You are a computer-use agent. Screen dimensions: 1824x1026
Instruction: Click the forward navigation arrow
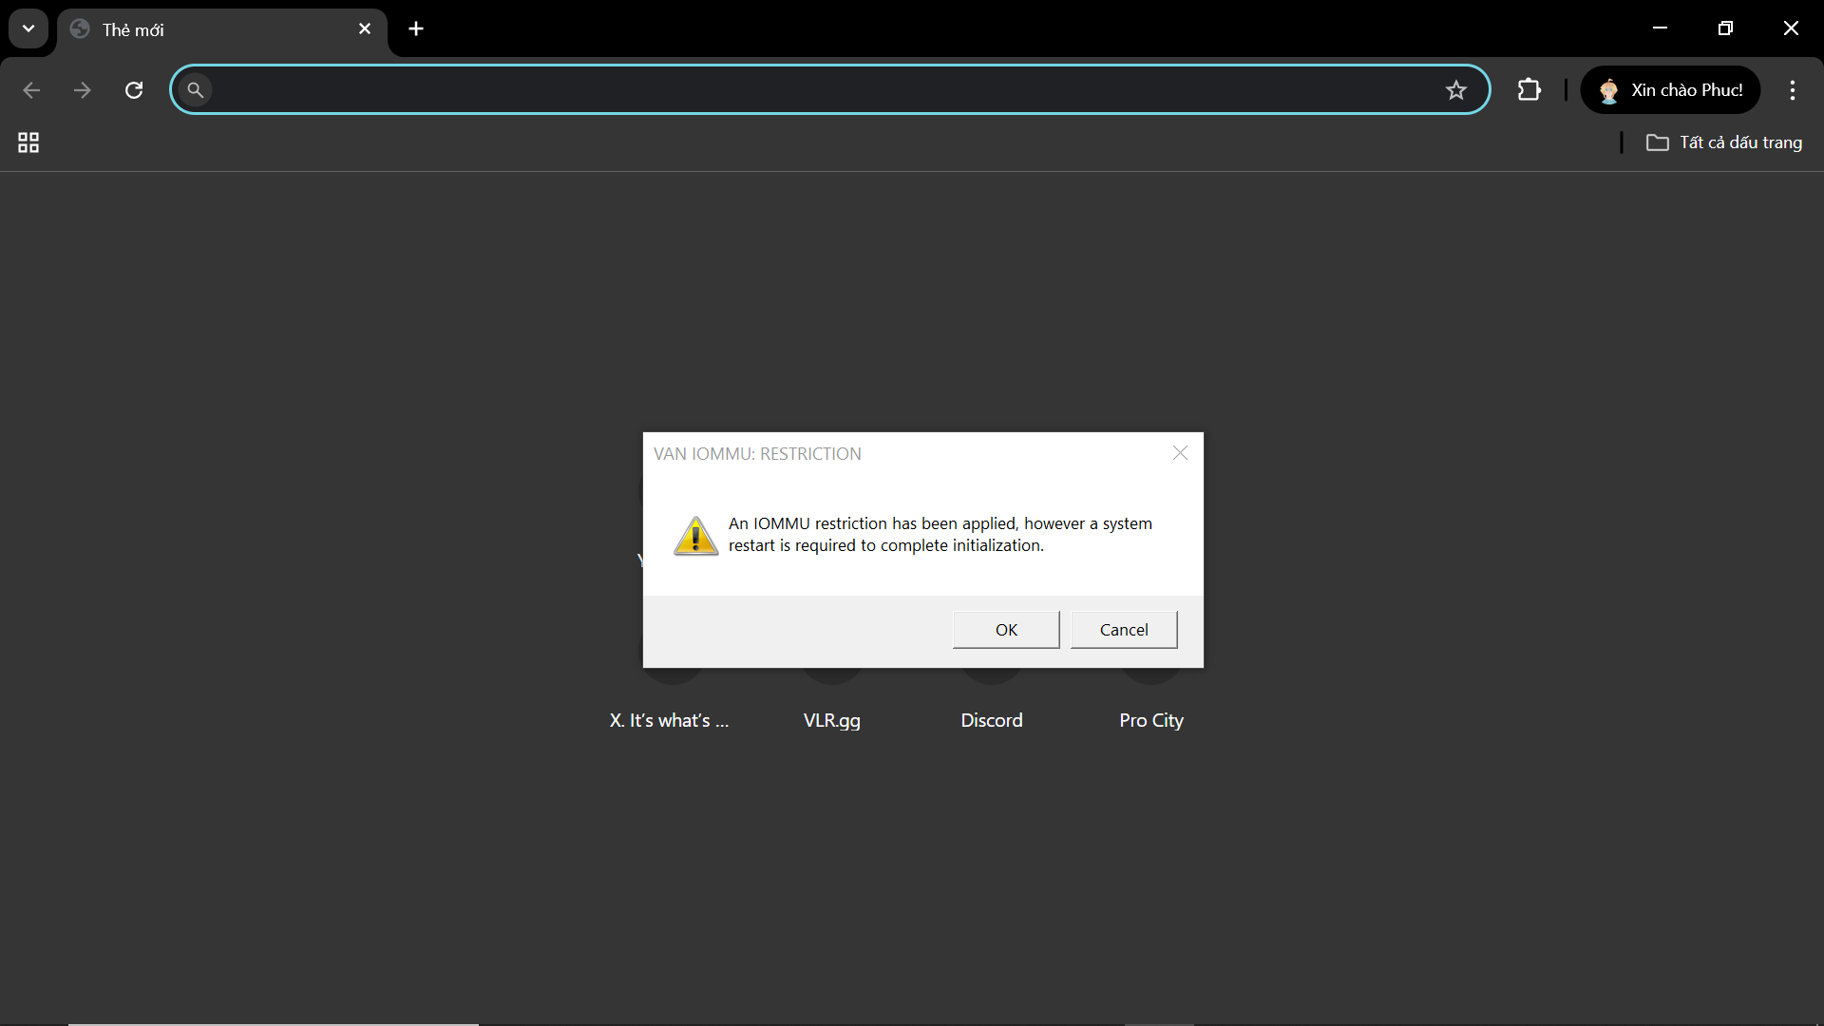coord(83,90)
